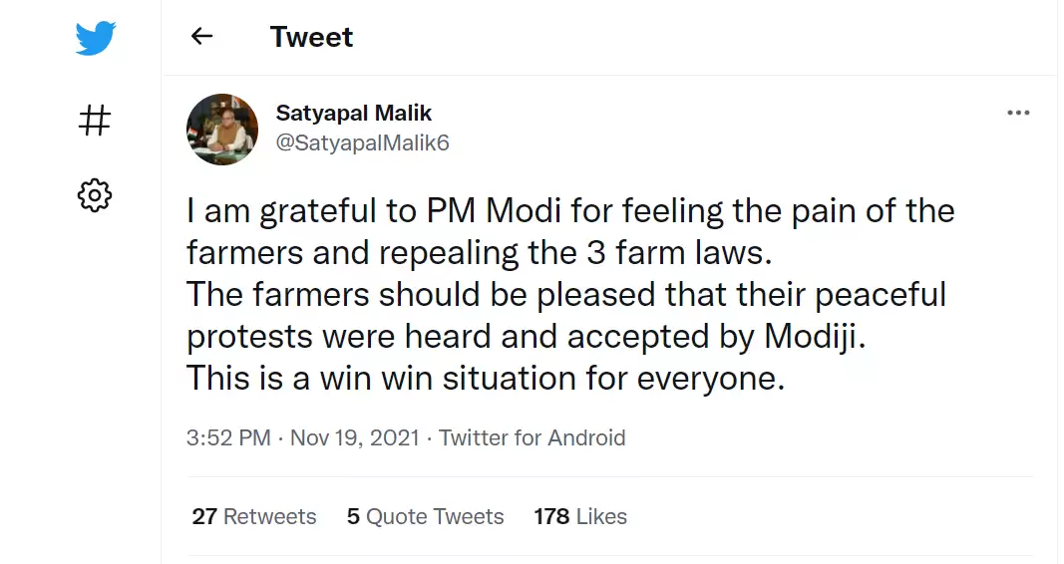Open the Settings gear icon
This screenshot has width=1064, height=564.
[95, 194]
